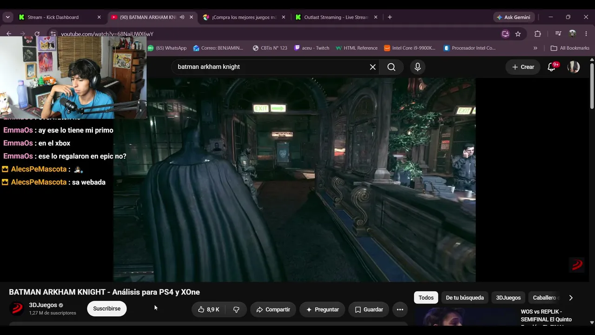Select the 3DJuegos filter chip
This screenshot has width=595, height=335.
pos(509,298)
